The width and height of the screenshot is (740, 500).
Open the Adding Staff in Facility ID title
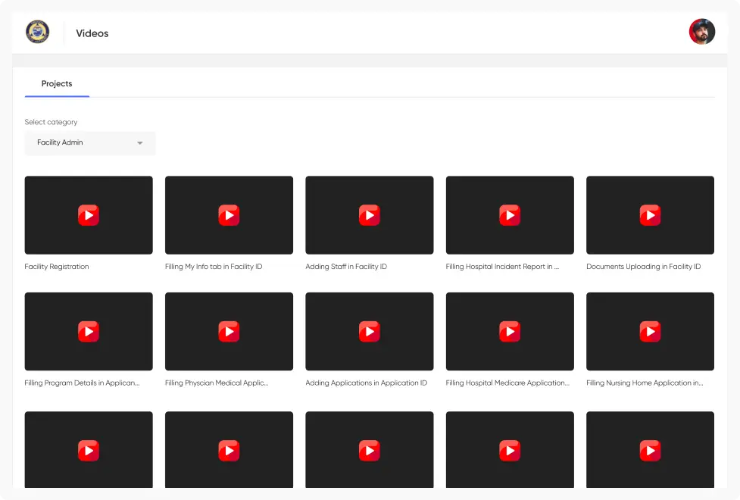(346, 267)
